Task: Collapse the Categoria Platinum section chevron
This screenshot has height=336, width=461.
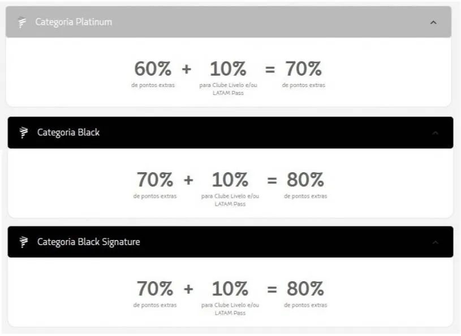Action: pos(433,23)
